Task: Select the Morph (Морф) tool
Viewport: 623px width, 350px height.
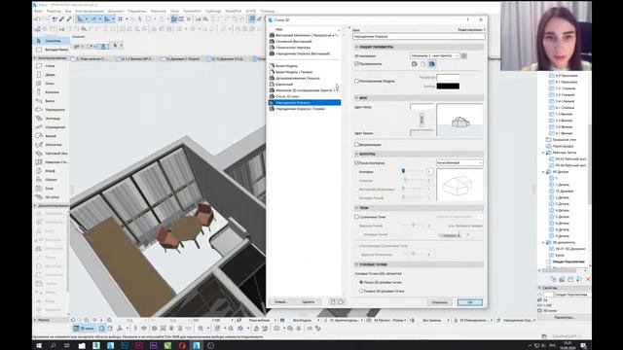Action: [50, 171]
